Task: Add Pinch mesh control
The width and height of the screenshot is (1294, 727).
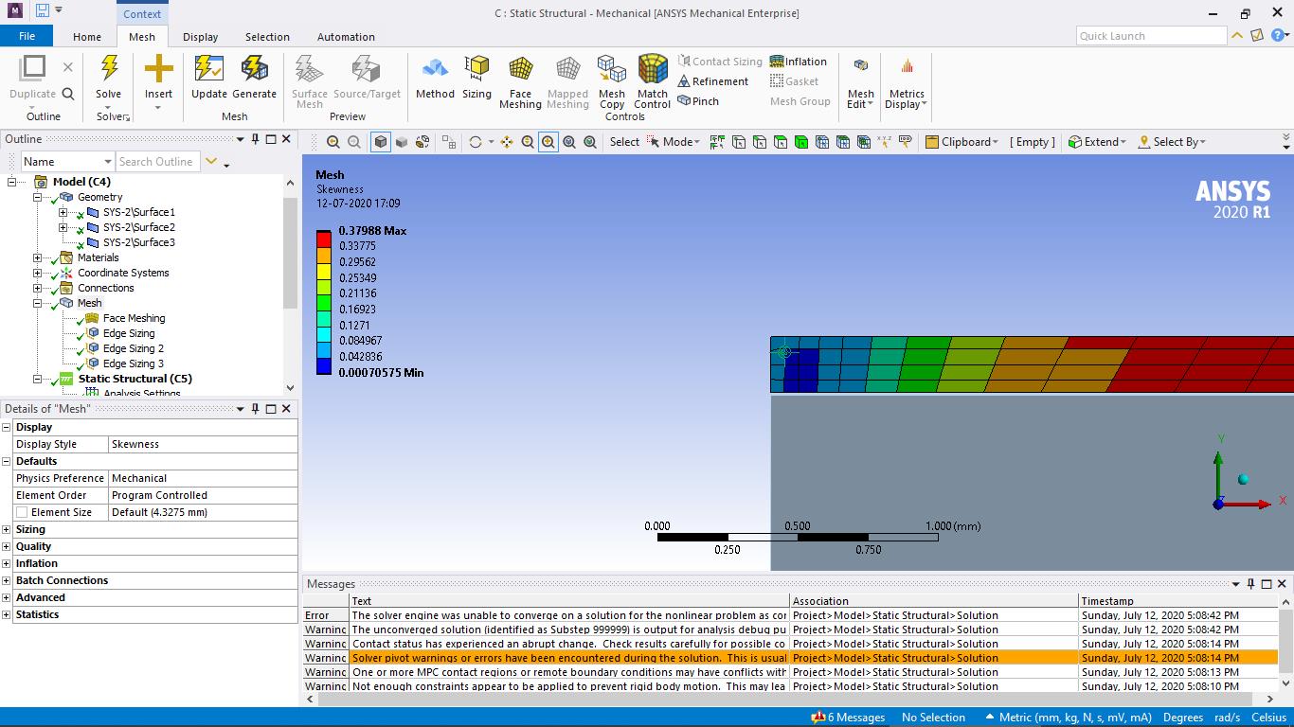Action: click(698, 101)
